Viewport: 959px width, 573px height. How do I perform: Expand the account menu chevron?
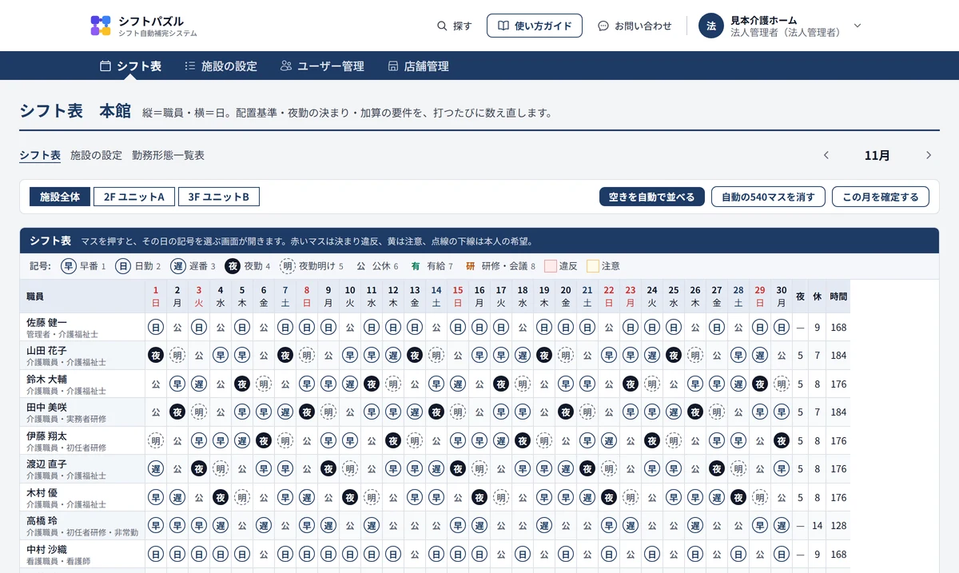click(x=858, y=26)
